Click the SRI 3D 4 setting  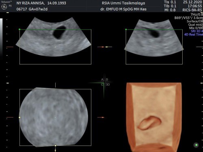[x=197, y=31]
